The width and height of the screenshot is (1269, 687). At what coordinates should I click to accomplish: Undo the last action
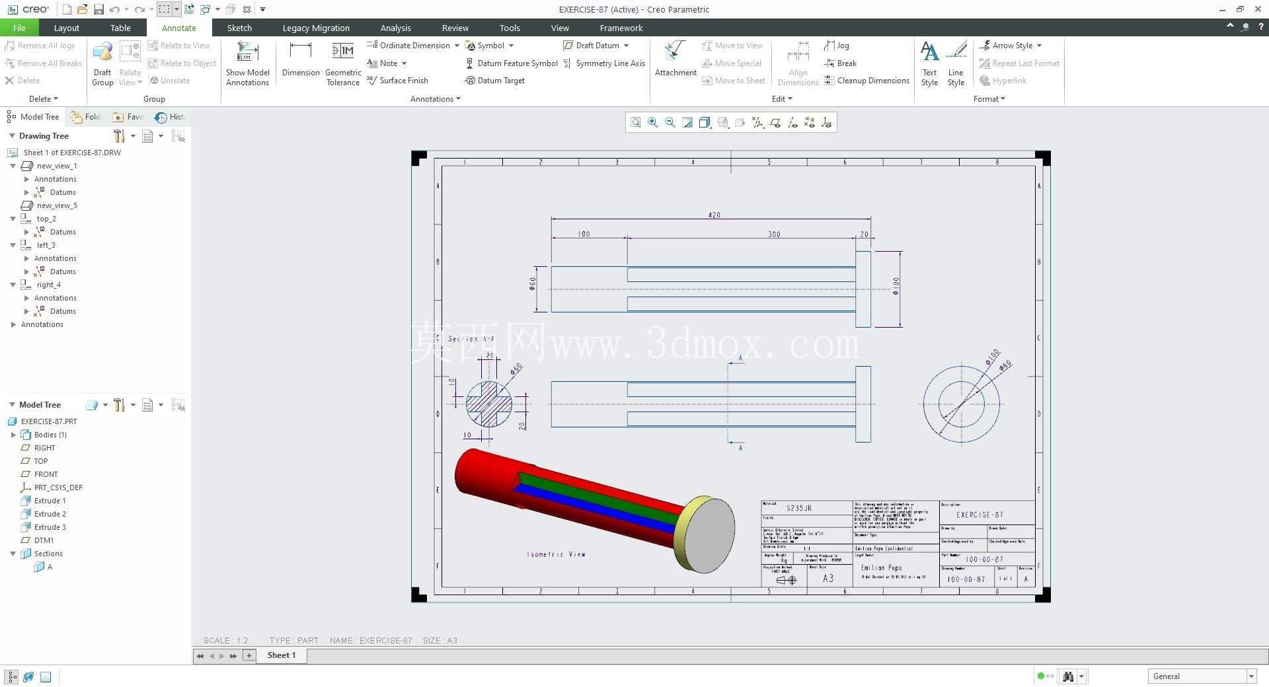[114, 9]
